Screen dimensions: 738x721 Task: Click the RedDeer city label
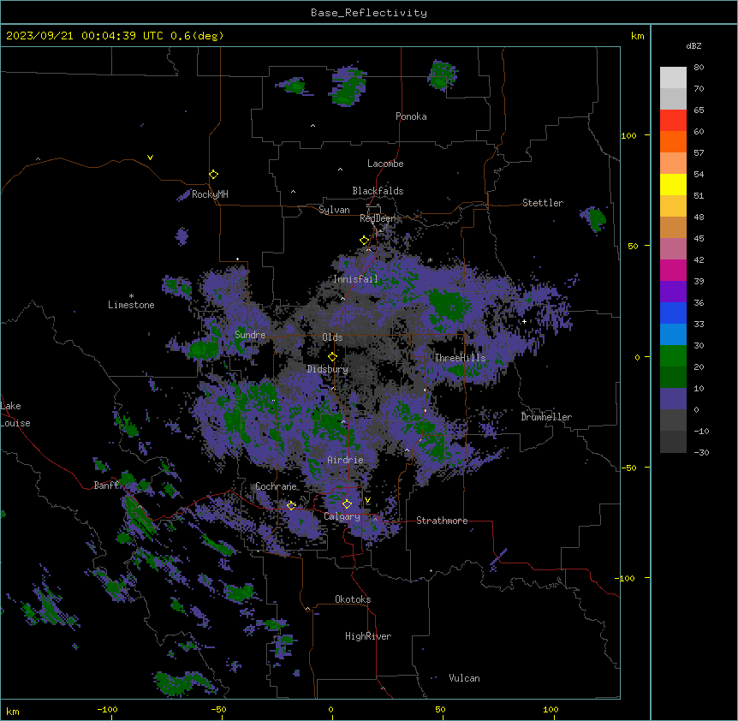click(x=378, y=218)
